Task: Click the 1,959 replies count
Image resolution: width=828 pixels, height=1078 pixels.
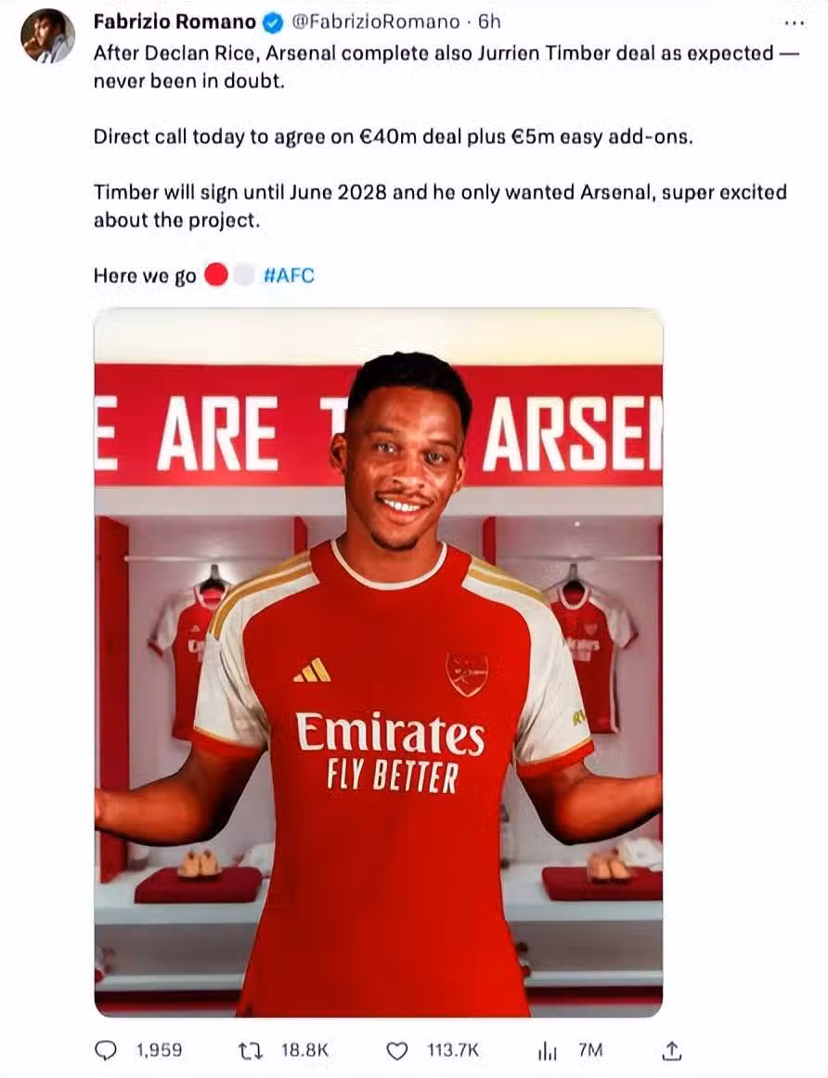Action: pos(159,1050)
